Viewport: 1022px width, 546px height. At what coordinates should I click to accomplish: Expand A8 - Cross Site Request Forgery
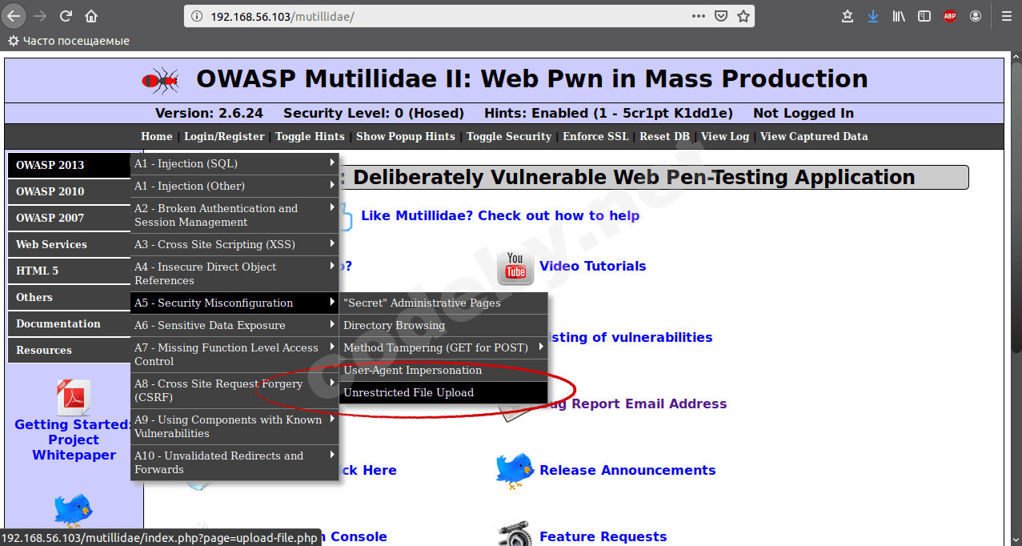tap(235, 391)
